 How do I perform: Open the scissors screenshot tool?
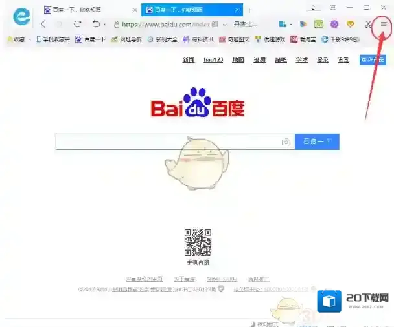[x=368, y=25]
